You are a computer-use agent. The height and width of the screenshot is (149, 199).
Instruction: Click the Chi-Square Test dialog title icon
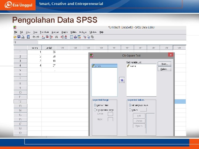point(91,55)
